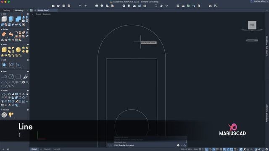Click the orange surface Offset arrows tool

click(x=11, y=34)
